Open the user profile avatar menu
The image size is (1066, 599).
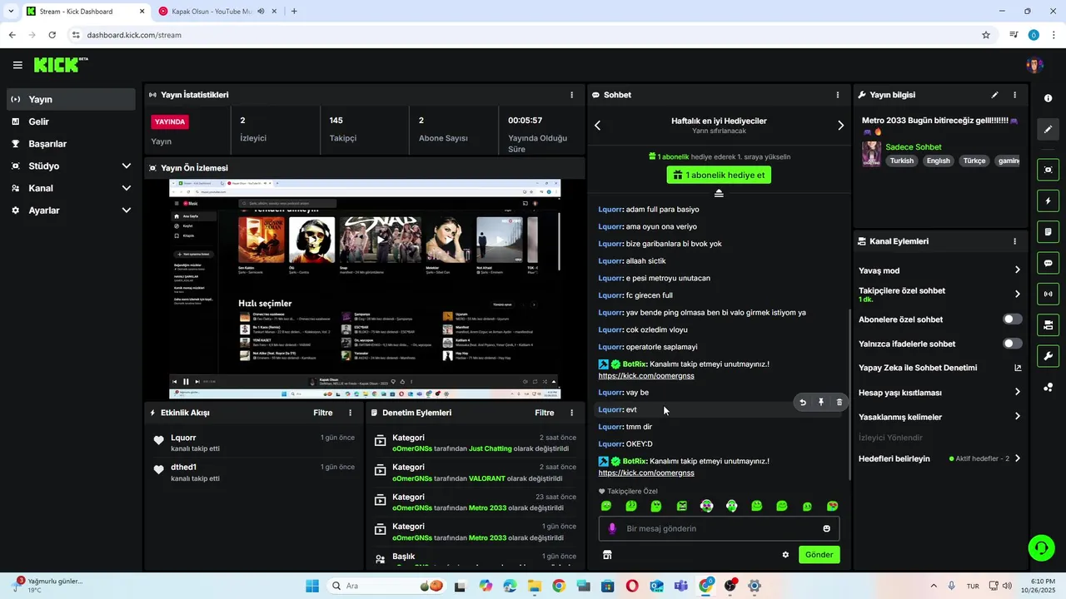(1034, 65)
